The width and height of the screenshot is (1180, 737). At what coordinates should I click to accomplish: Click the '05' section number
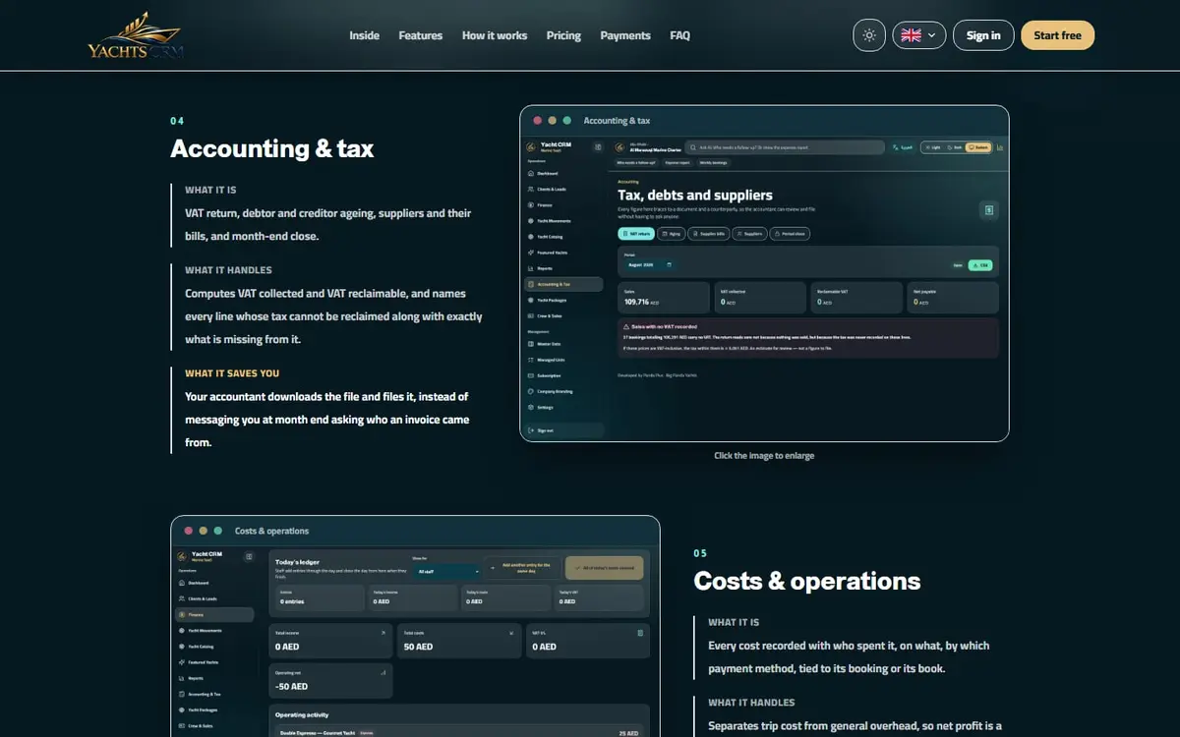(x=700, y=553)
